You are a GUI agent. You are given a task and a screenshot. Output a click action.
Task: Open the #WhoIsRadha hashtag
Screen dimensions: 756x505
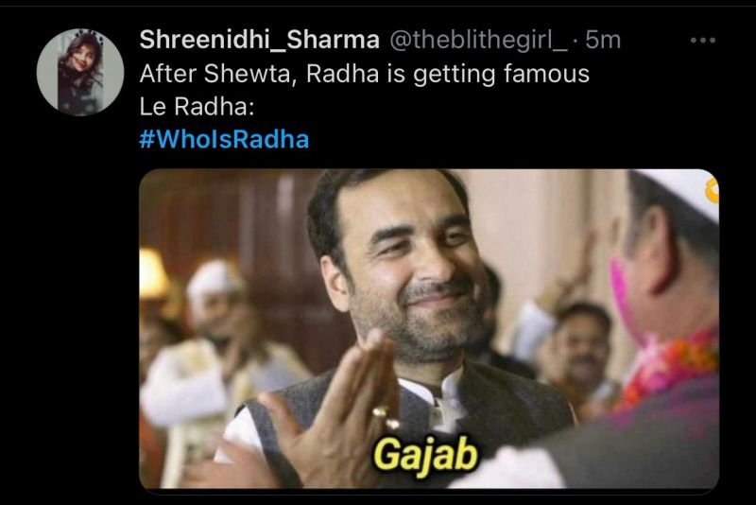tap(224, 139)
